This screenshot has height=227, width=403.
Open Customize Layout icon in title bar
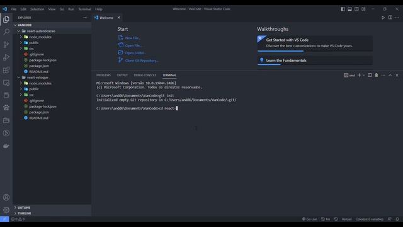363,9
